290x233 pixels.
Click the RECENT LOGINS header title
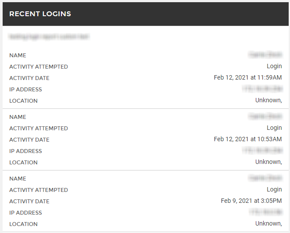click(40, 14)
